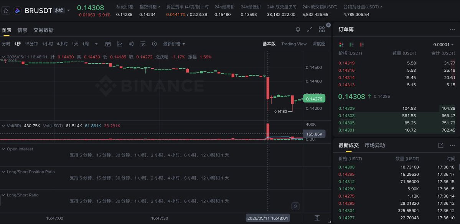Select bid price 0.14305 in order book

coord(346,123)
